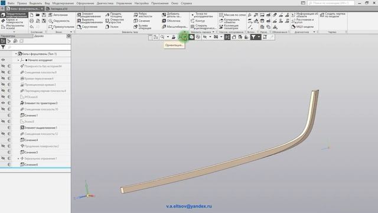Select the Прямоугольник tool
Image resolution: width=378 pixels, height=213 pixels.
[61, 27]
